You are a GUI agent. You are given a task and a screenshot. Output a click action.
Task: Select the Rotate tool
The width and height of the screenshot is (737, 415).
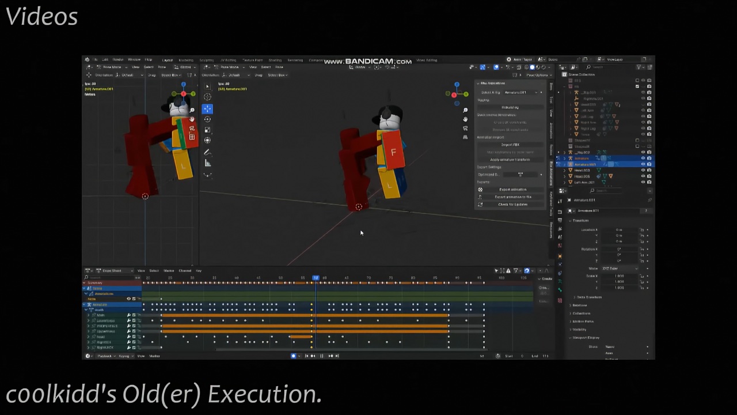click(x=207, y=119)
